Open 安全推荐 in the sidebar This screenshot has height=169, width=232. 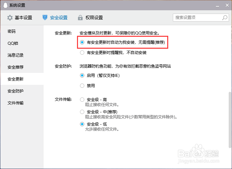click(22, 67)
